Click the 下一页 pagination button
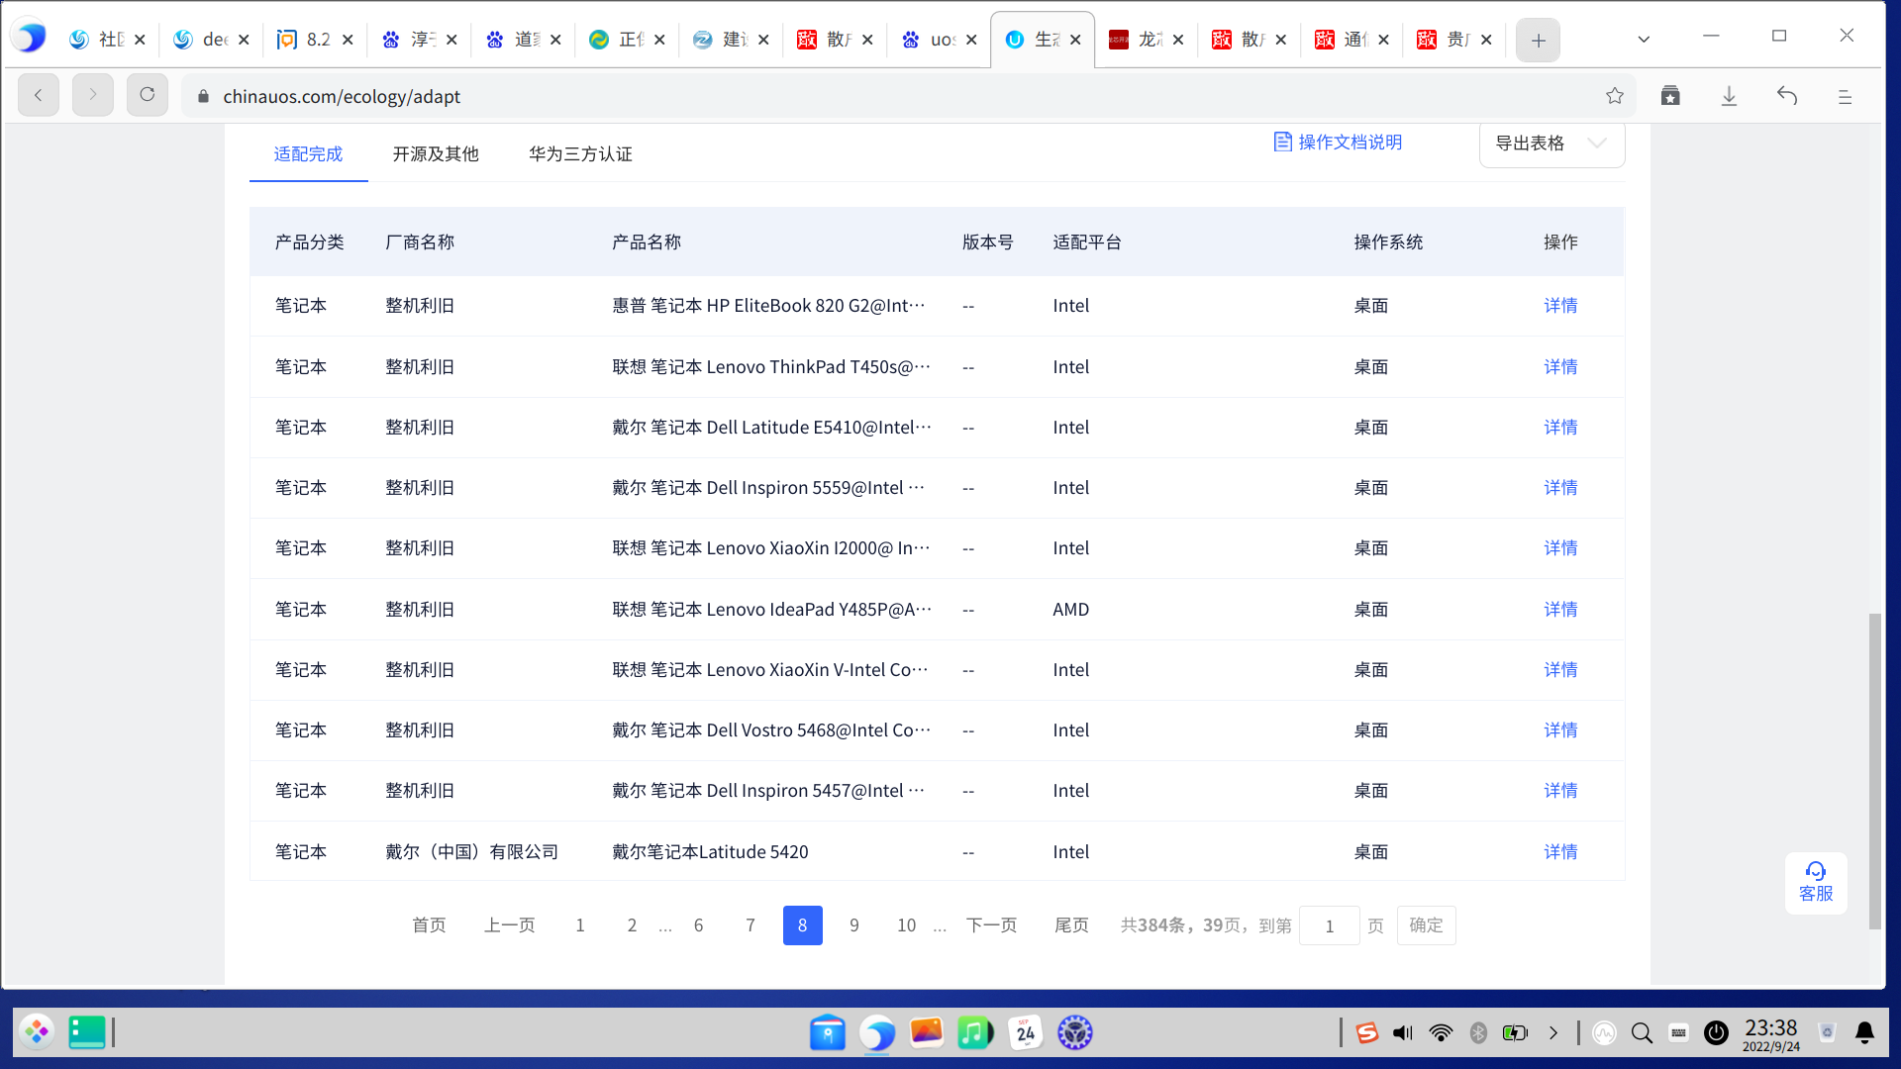This screenshot has width=1901, height=1069. 991,925
